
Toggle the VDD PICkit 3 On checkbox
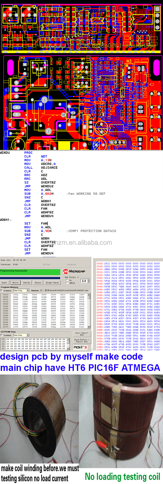point(67,280)
